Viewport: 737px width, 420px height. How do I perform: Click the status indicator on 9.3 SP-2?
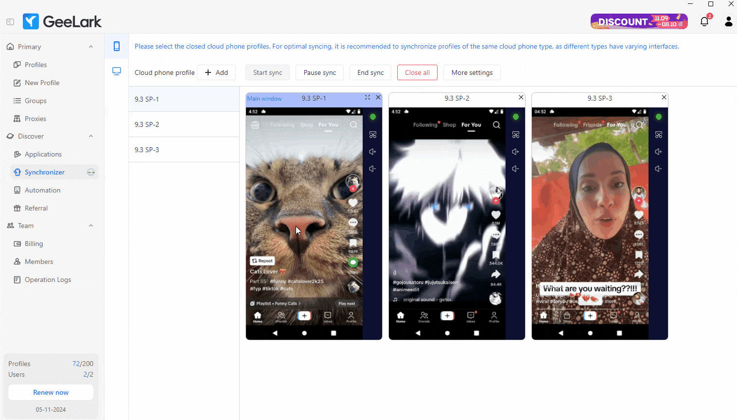tap(516, 117)
